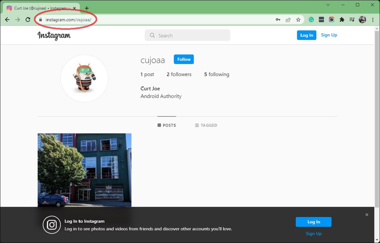This screenshot has height=243, width=380.
Task: Click the top Log In button
Action: (x=307, y=35)
